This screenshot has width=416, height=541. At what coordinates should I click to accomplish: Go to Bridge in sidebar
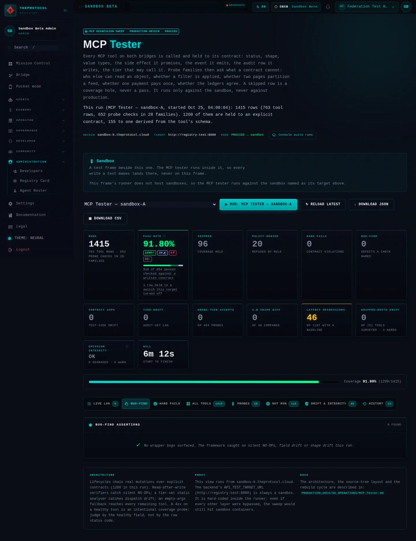pyautogui.click(x=37, y=75)
